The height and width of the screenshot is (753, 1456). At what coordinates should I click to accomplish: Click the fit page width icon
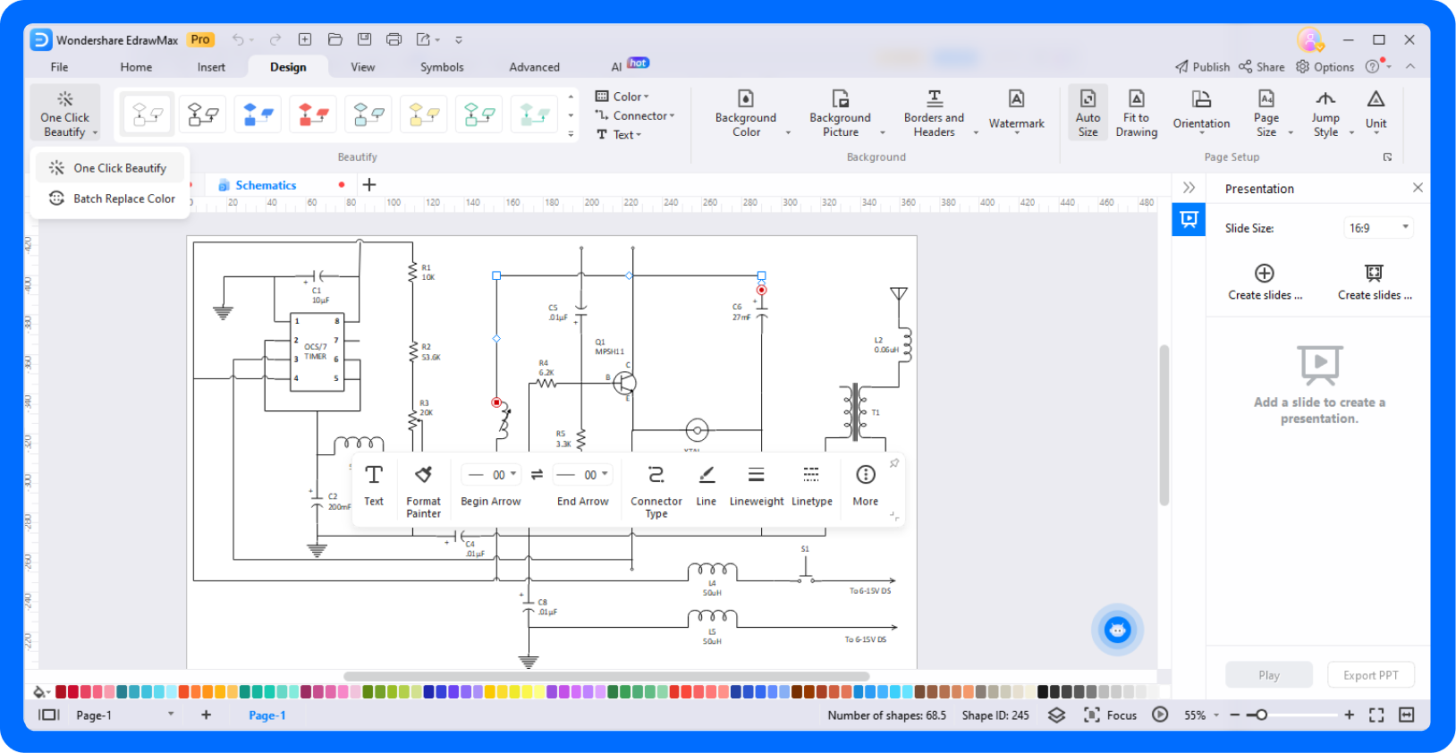tap(1407, 715)
